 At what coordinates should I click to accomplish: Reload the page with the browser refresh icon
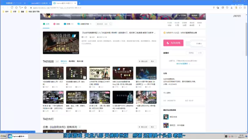click(x=12, y=7)
